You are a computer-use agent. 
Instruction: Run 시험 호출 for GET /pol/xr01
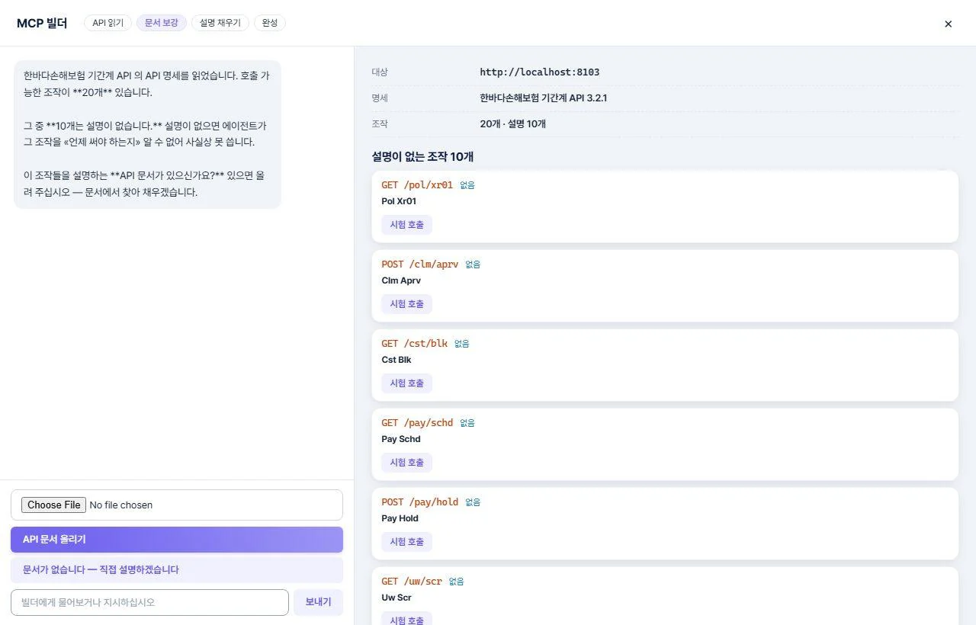pyautogui.click(x=406, y=225)
